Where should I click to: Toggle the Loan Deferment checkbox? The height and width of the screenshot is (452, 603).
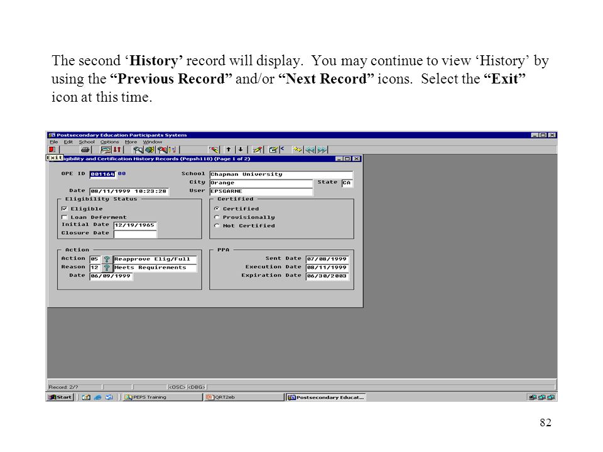pos(64,217)
